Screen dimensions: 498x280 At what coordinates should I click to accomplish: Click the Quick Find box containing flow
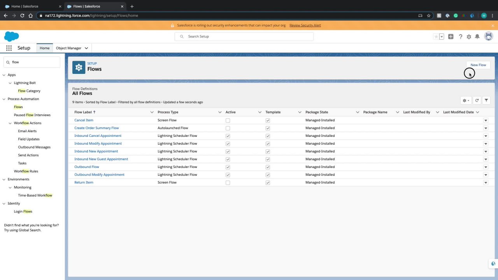[32, 62]
